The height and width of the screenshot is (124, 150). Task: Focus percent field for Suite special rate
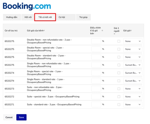96,97
